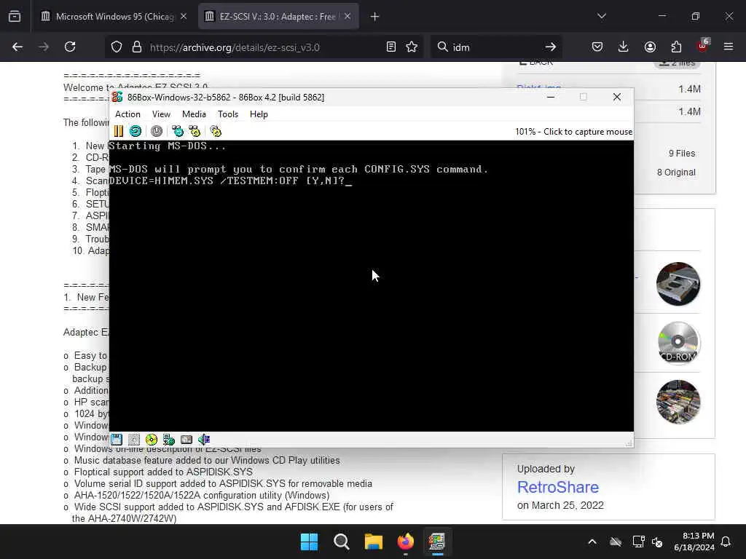Open the Media menu in 86Box
The height and width of the screenshot is (559, 746).
[x=194, y=114]
